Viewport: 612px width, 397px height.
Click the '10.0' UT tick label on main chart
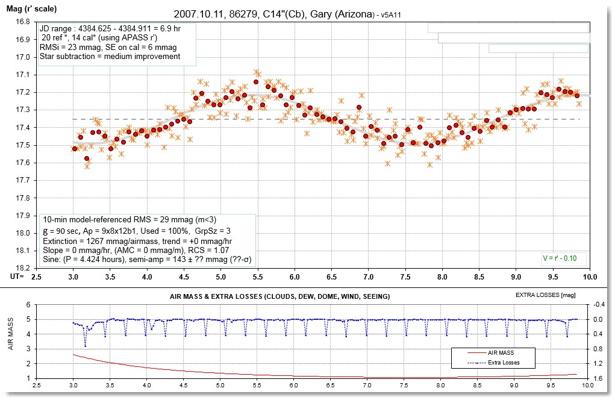point(590,277)
